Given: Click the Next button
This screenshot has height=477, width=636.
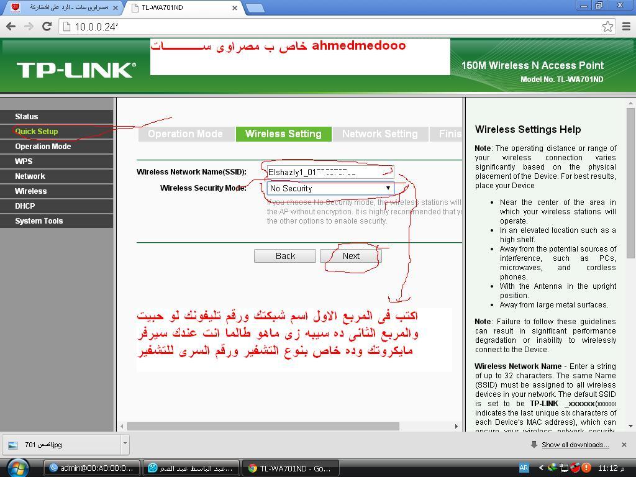Looking at the screenshot, I should tap(351, 256).
